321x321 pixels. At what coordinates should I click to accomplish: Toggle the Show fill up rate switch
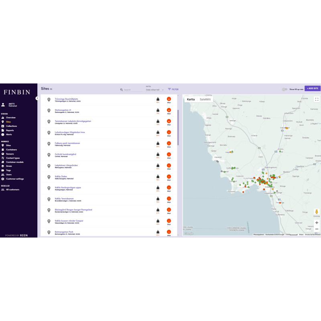tap(285, 89)
